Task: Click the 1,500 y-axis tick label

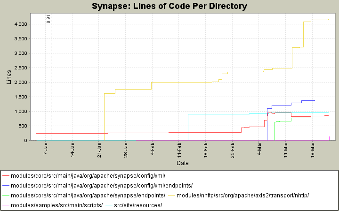Action: point(21,97)
